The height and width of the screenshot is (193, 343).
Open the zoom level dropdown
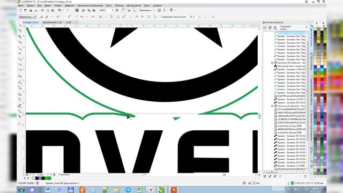coord(113,10)
